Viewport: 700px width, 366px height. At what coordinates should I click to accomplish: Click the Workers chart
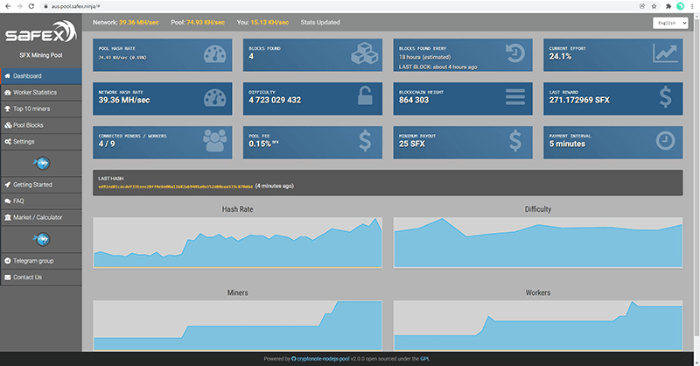[x=538, y=326]
